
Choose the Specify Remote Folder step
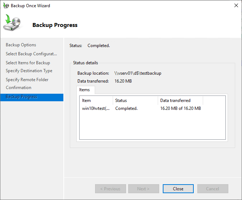[27, 80]
